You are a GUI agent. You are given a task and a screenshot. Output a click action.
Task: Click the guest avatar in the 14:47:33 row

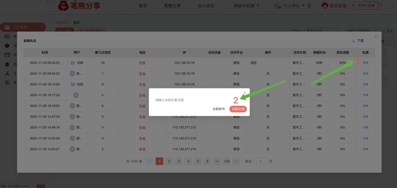72,117
